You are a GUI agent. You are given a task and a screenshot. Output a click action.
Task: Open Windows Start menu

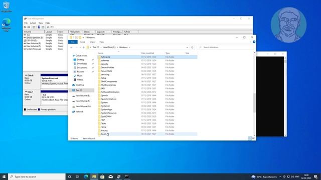[4, 176]
